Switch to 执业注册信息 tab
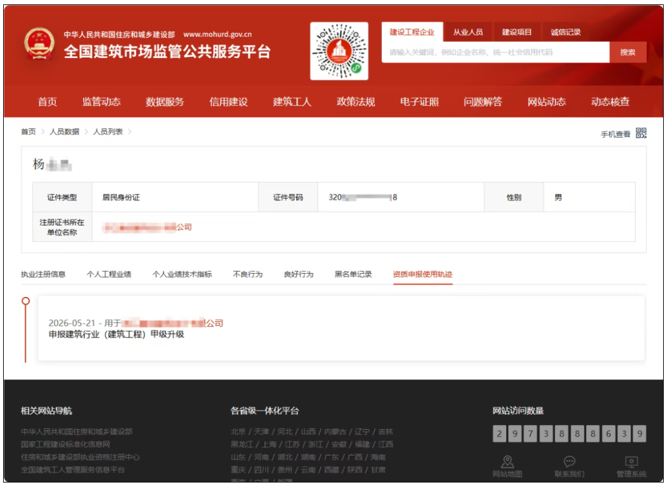Screen dimensions: 670x485 pyautogui.click(x=43, y=274)
